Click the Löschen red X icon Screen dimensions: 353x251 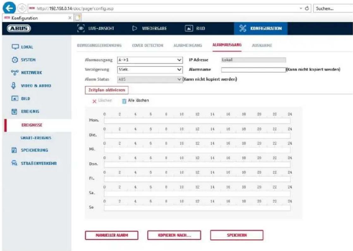[94, 101]
